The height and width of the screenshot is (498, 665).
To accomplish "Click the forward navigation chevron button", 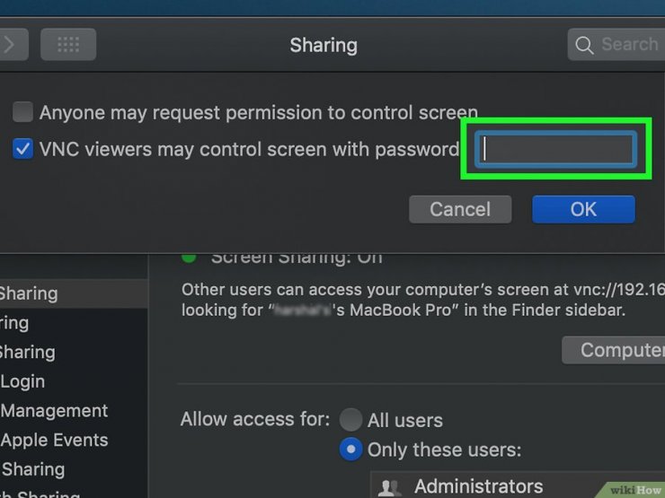I will 11,44.
